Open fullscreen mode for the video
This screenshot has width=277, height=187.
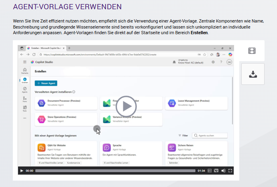tap(230, 171)
